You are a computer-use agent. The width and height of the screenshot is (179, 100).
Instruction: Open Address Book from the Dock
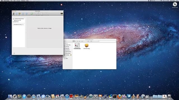(x=53, y=96)
